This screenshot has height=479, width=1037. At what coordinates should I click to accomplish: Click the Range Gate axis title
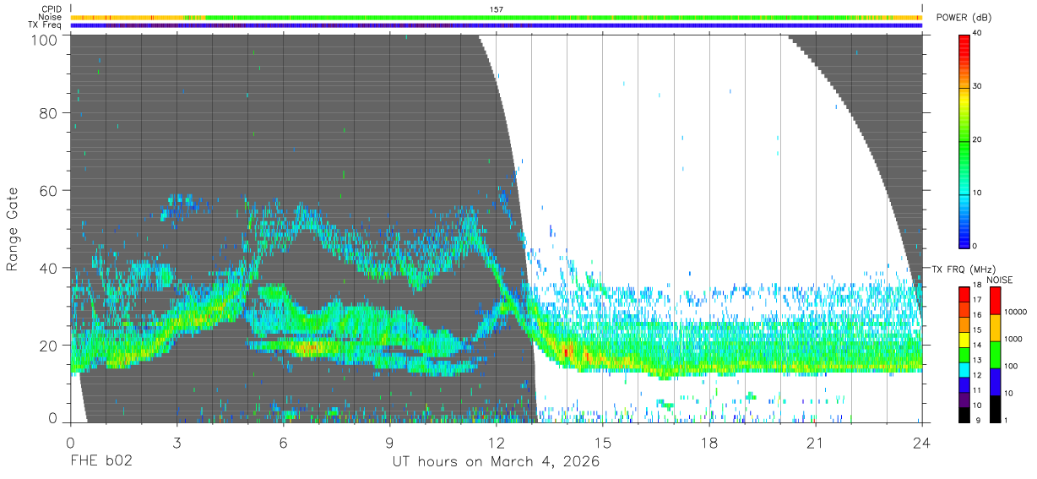click(x=13, y=229)
